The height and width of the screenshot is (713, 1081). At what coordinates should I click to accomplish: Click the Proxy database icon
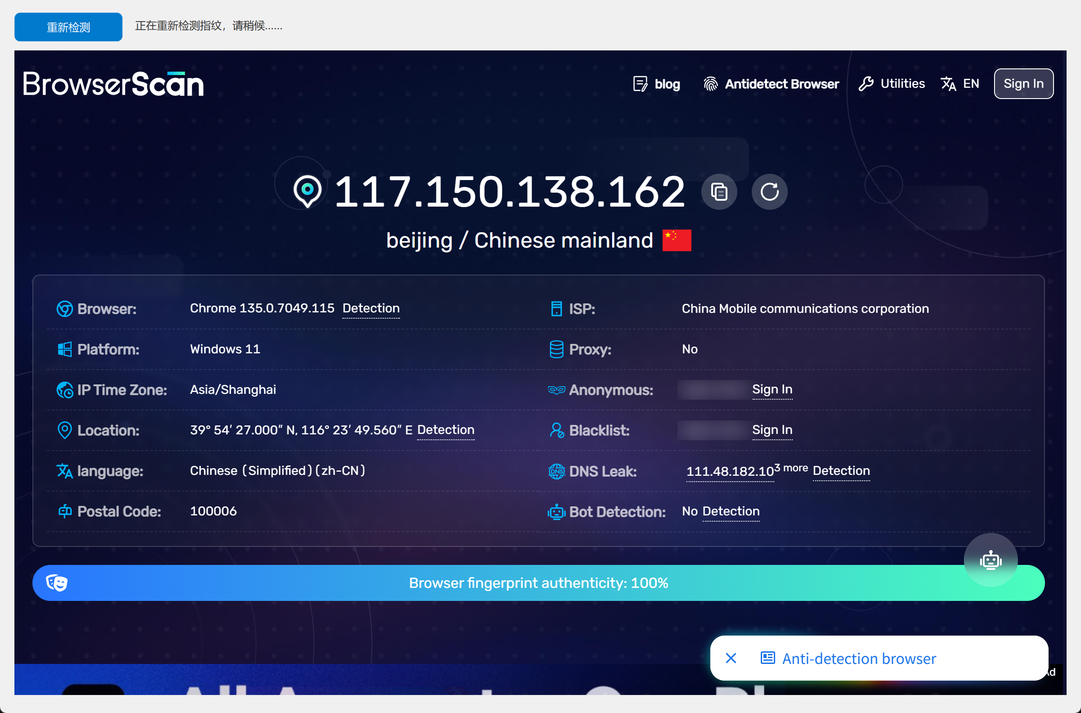pos(556,349)
